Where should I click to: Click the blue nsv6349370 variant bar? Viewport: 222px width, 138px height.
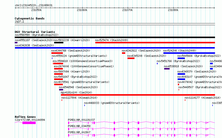coord(181,74)
